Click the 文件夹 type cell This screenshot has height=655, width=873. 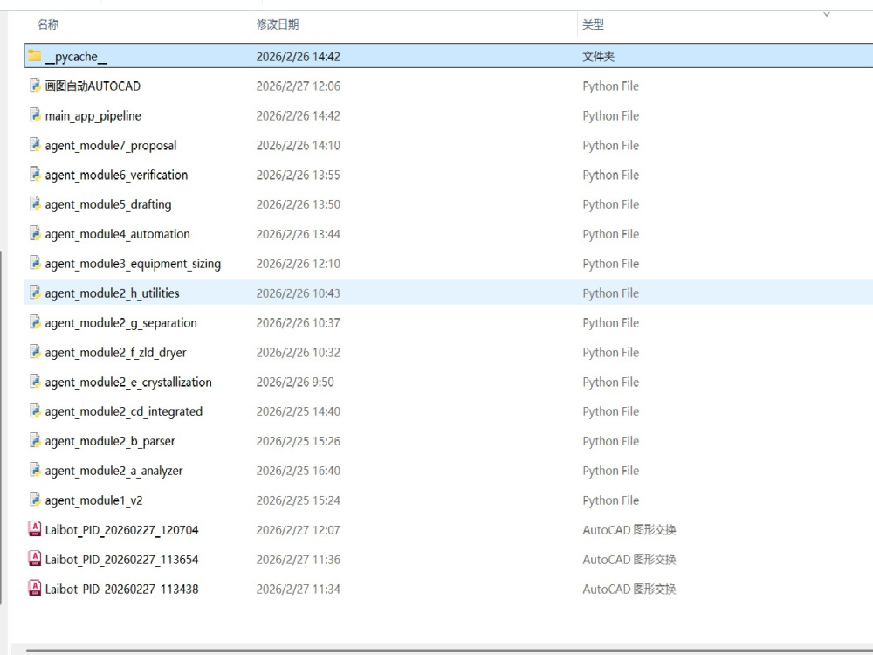click(x=599, y=56)
